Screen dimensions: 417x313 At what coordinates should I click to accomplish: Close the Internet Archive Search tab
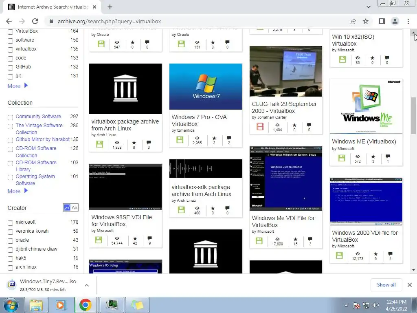point(94,7)
